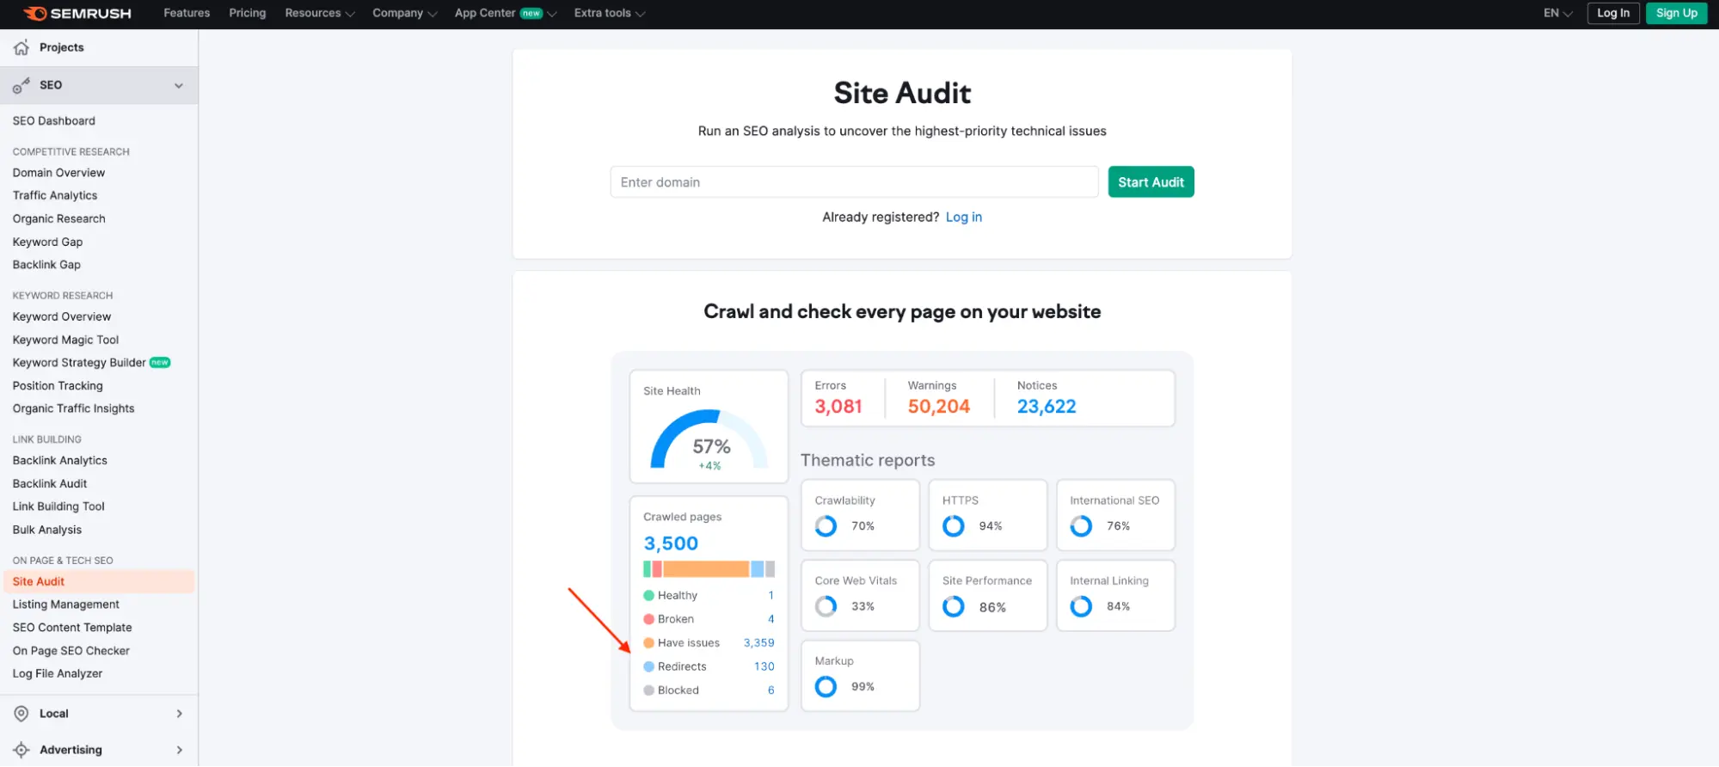Click the HTTPS donut chart icon
The width and height of the screenshot is (1719, 767).
[954, 526]
